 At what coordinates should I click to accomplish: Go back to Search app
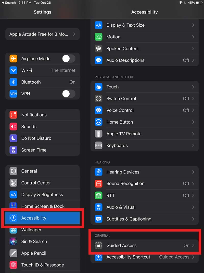click(9, 3)
